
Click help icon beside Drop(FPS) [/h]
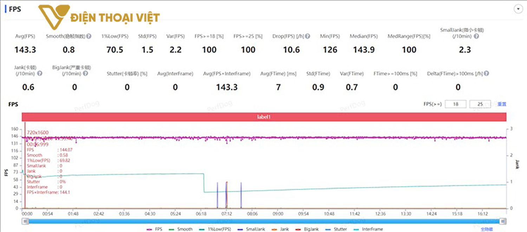point(307,36)
